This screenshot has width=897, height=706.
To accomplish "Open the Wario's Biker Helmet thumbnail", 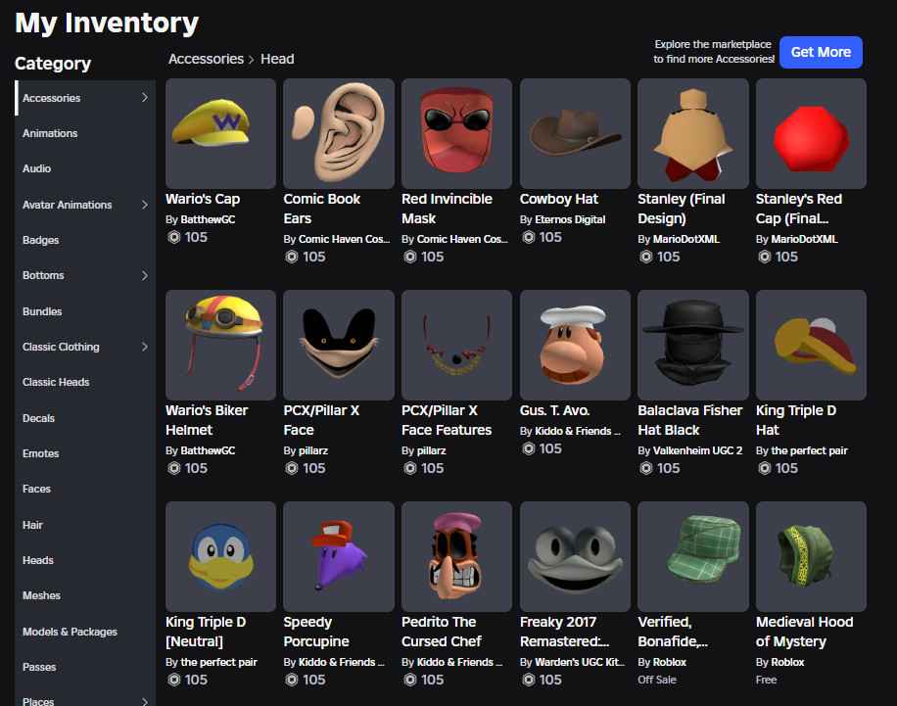I will coord(220,345).
